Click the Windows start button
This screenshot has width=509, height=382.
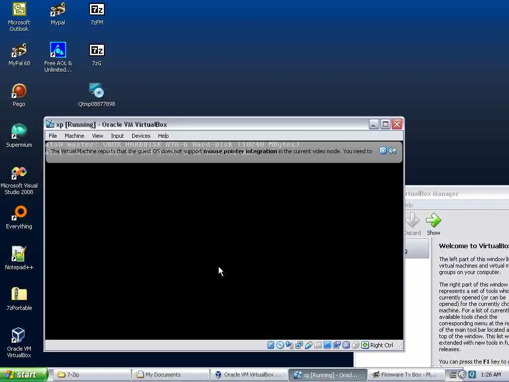(24, 375)
